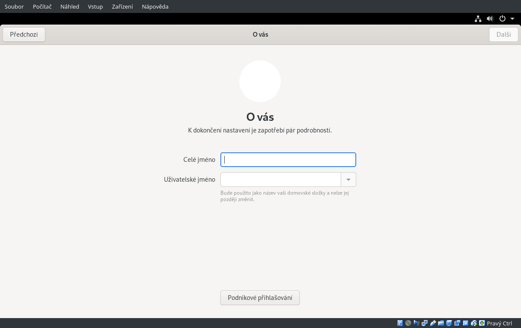Click the VirtualBox hard disk activity icon
The image size is (521, 328).
[400, 323]
